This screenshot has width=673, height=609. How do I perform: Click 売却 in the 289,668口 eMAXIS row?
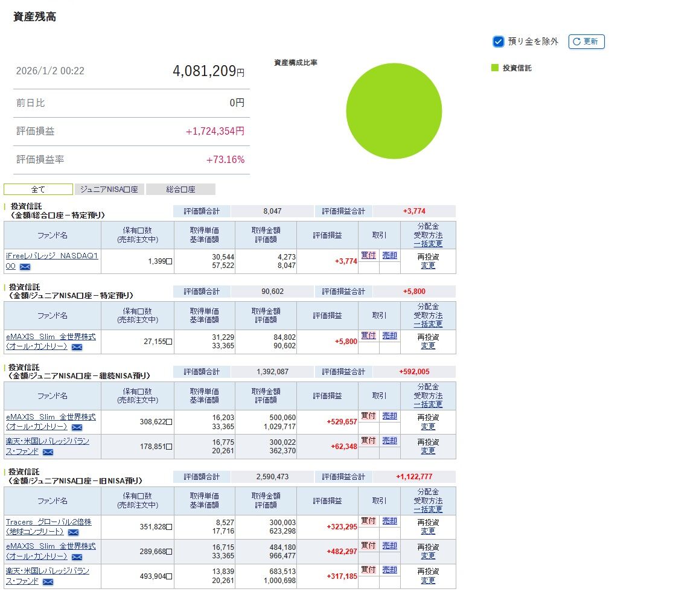pyautogui.click(x=390, y=546)
